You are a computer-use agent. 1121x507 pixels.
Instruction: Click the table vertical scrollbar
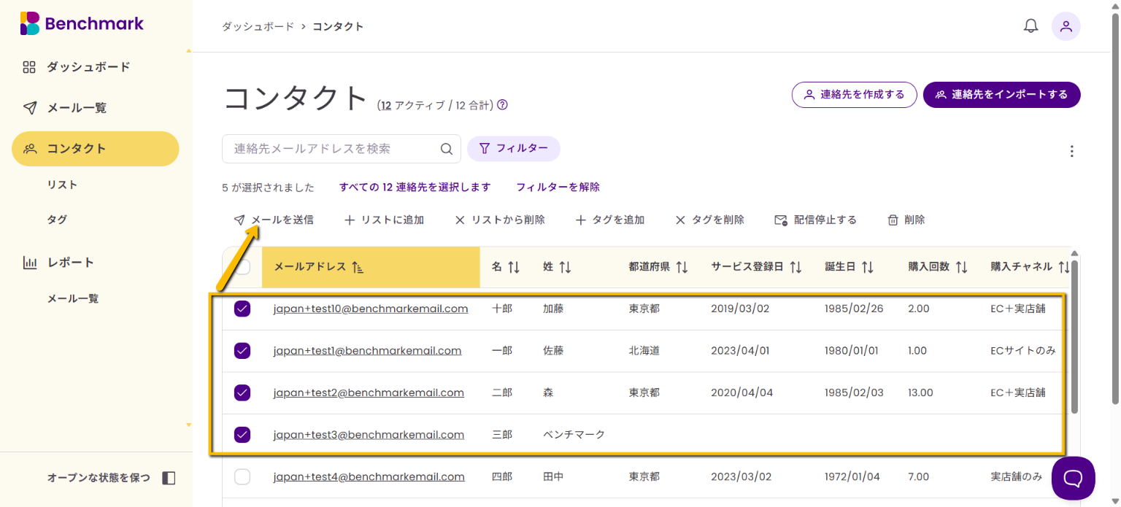1074,337
